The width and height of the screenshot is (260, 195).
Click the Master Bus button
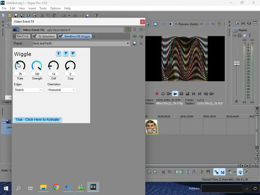(x=235, y=30)
